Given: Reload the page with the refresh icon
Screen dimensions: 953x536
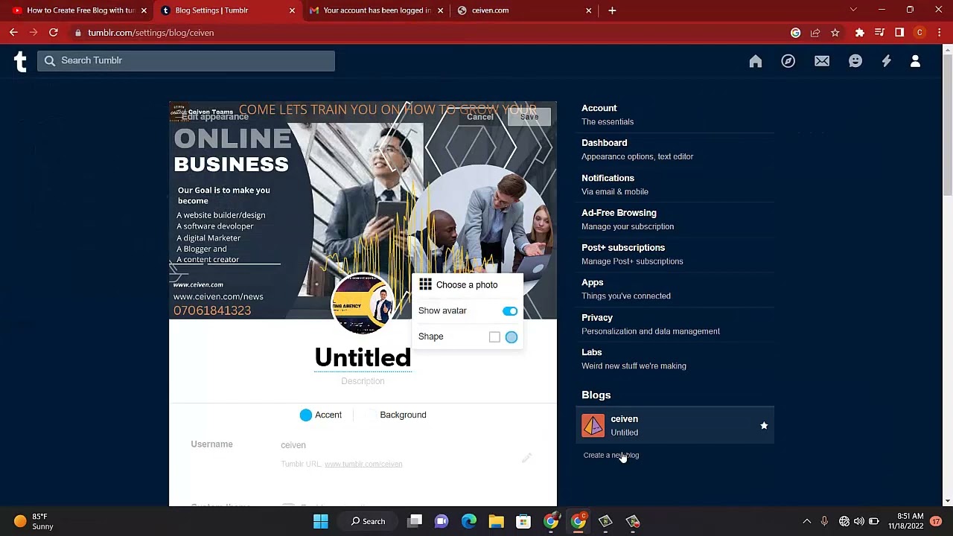Looking at the screenshot, I should tap(54, 33).
